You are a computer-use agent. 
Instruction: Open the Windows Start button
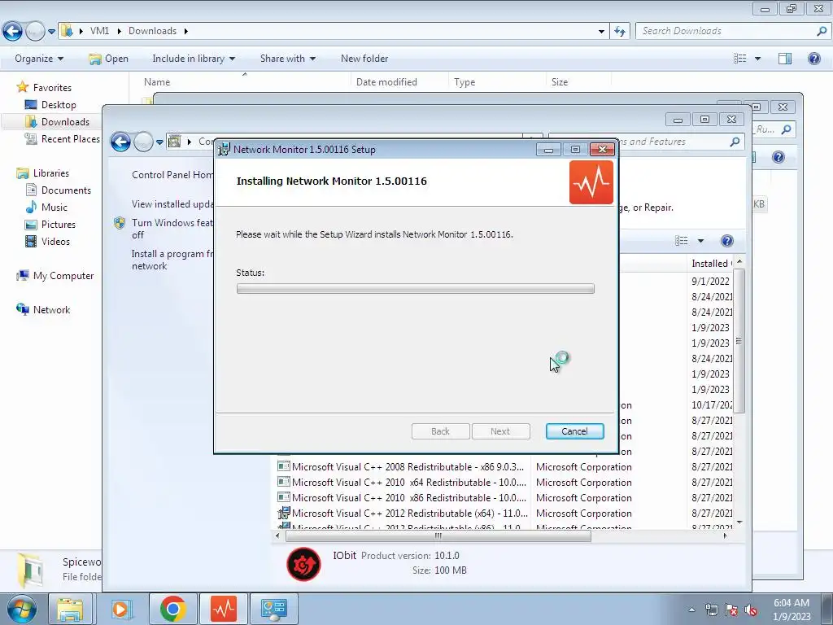tap(21, 609)
